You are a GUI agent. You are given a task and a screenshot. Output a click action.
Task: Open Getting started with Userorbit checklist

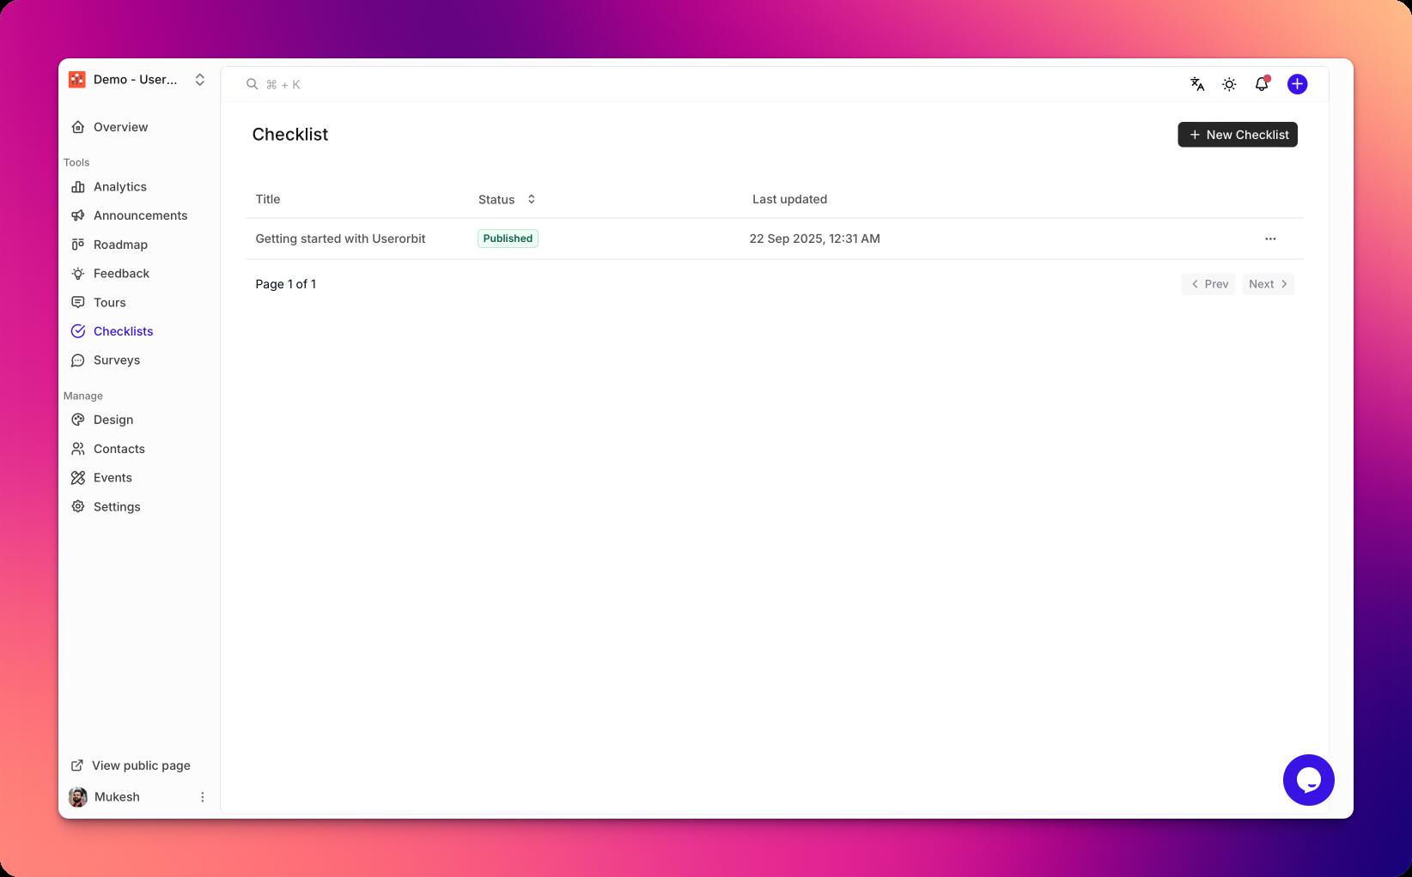click(340, 239)
